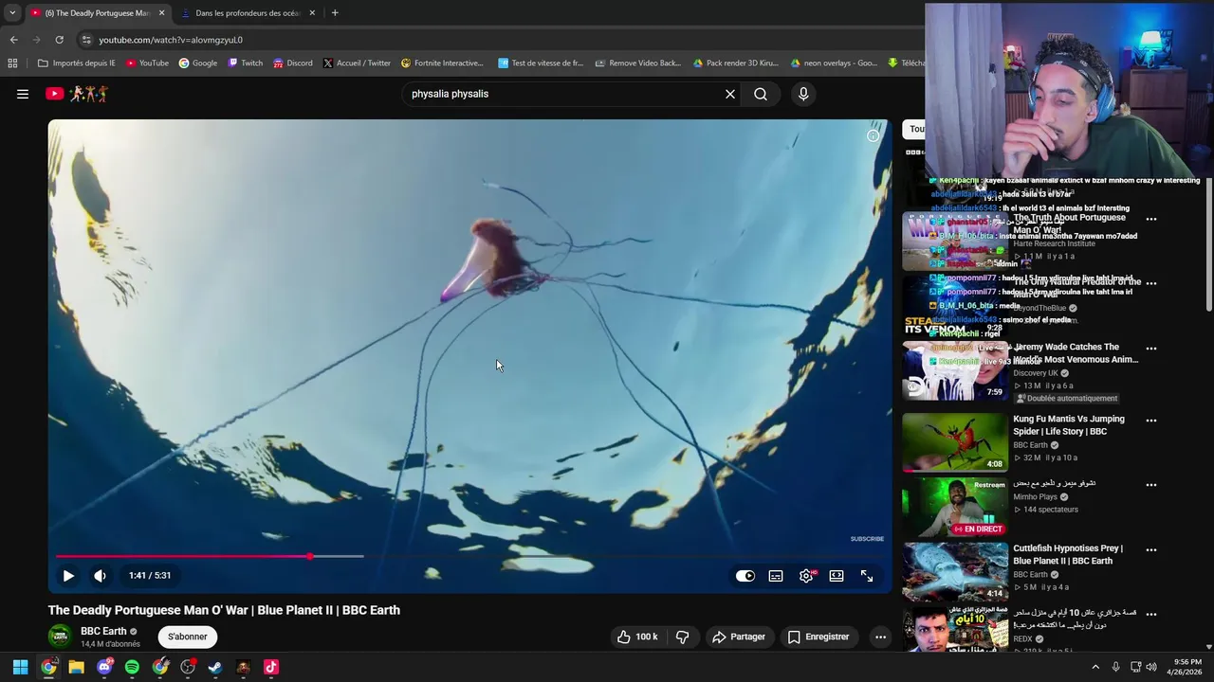
Task: Open Cuttlefish Hypnotises Prey video title
Action: point(1068,554)
